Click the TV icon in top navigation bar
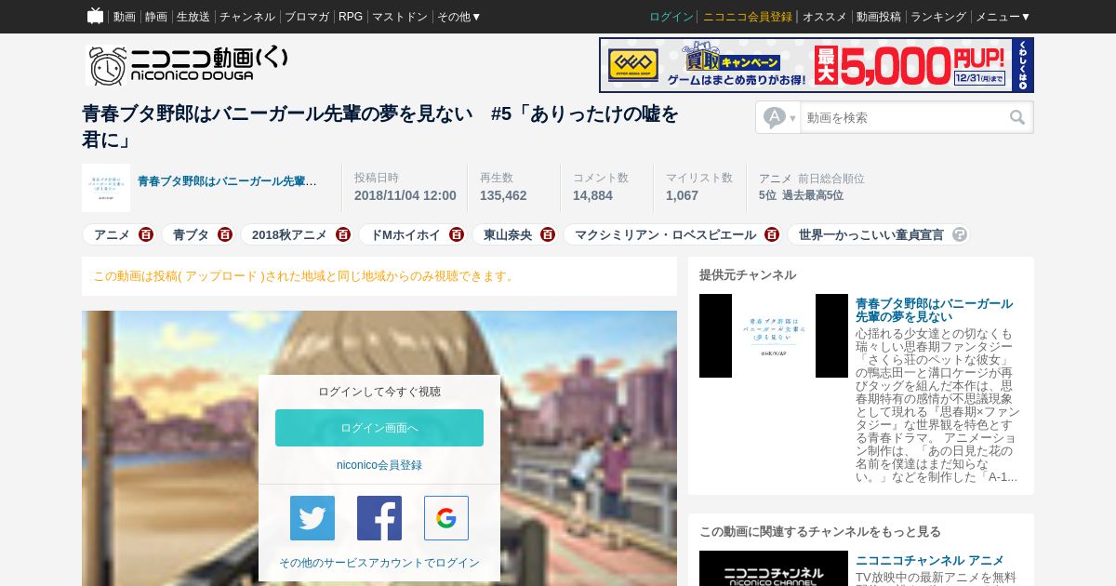This screenshot has width=1116, height=586. (x=95, y=16)
